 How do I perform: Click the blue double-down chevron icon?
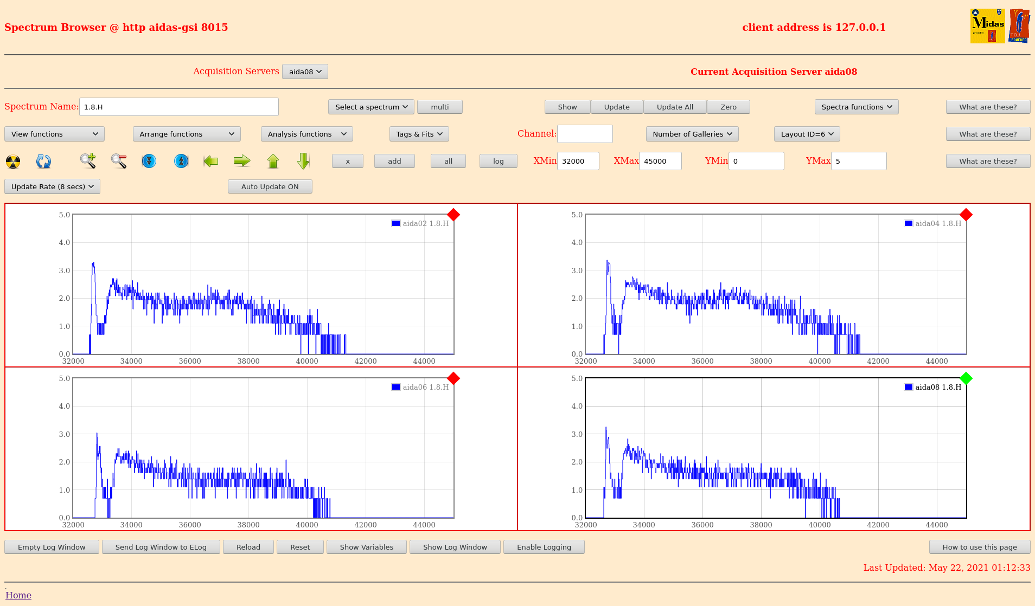coord(149,161)
